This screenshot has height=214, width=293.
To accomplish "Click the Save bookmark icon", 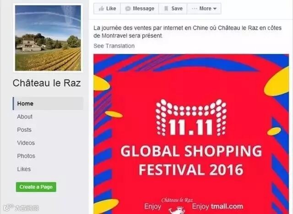I will (166, 9).
